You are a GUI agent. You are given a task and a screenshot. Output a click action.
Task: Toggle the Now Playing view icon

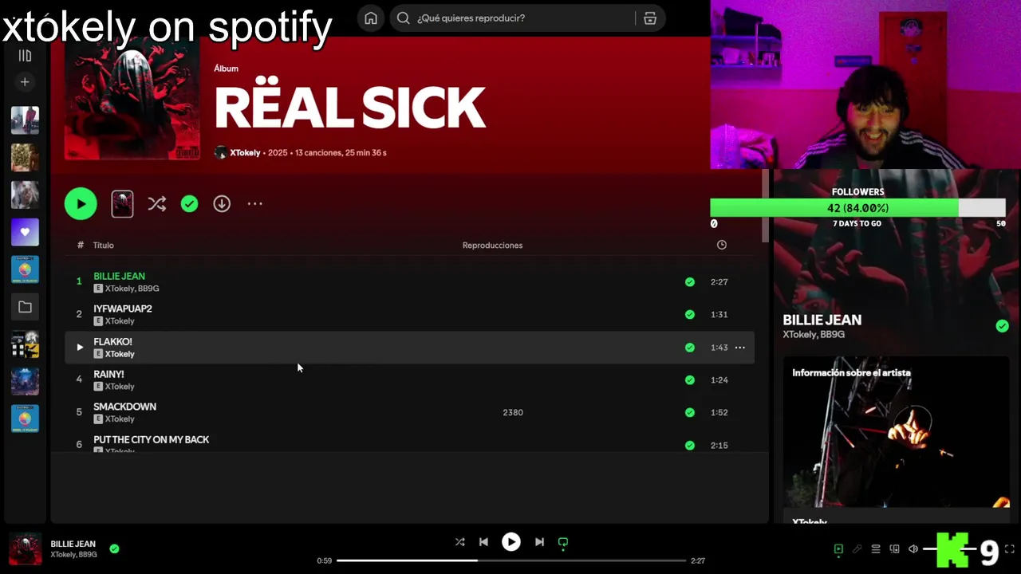838,548
